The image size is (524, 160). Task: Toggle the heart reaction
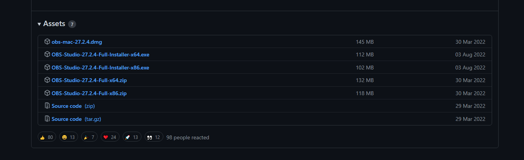[110, 137]
